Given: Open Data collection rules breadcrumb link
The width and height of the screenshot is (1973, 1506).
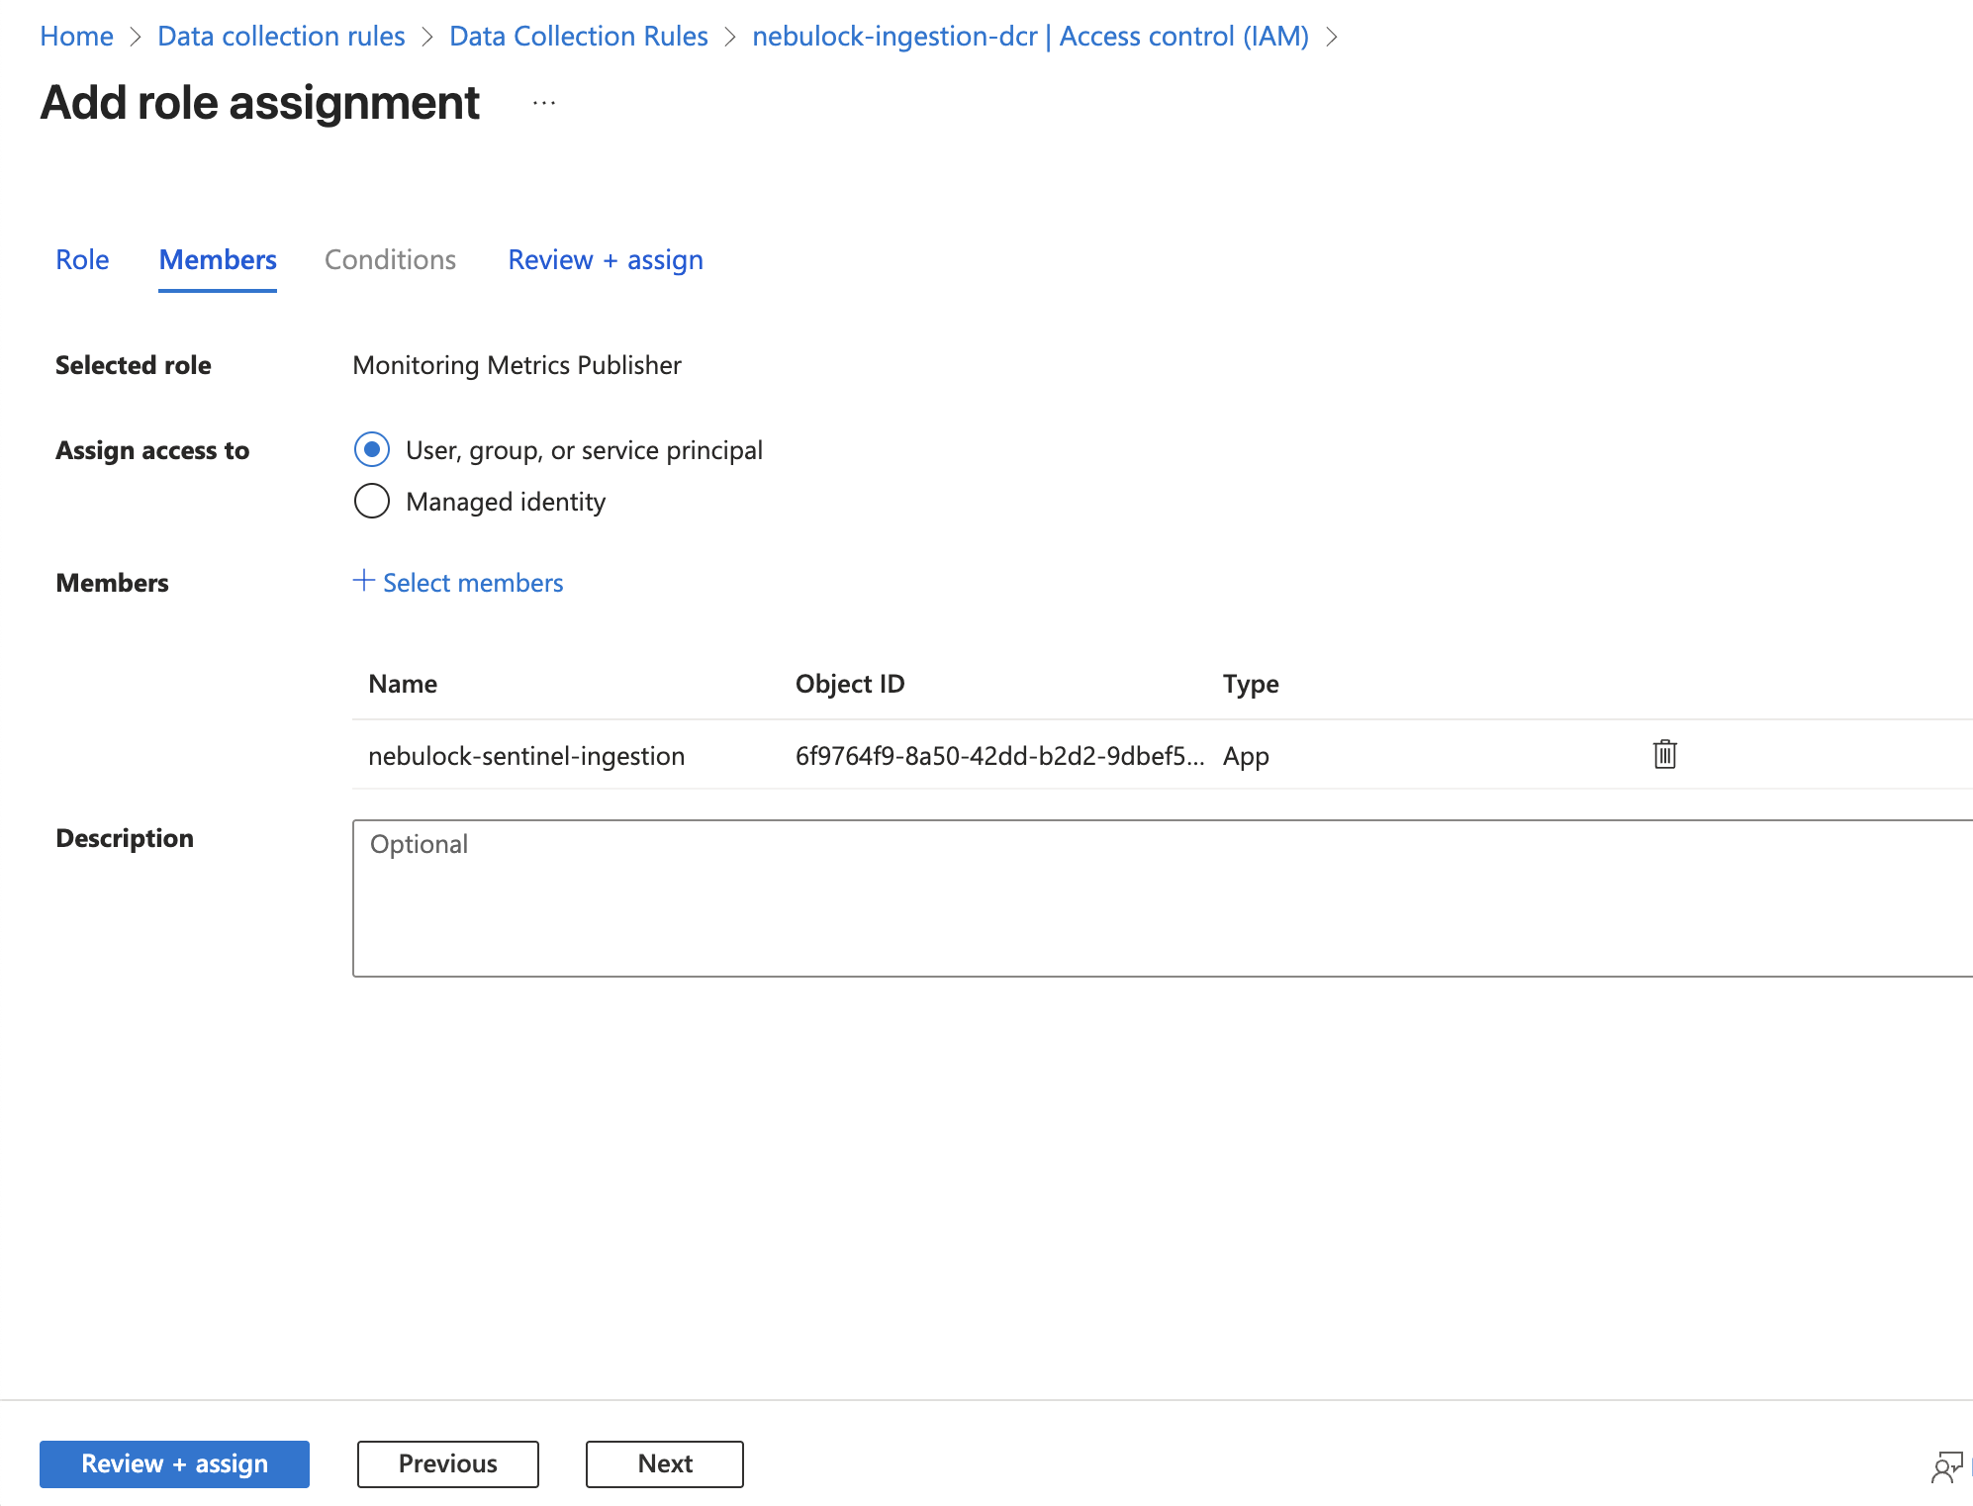Looking at the screenshot, I should pos(281,37).
